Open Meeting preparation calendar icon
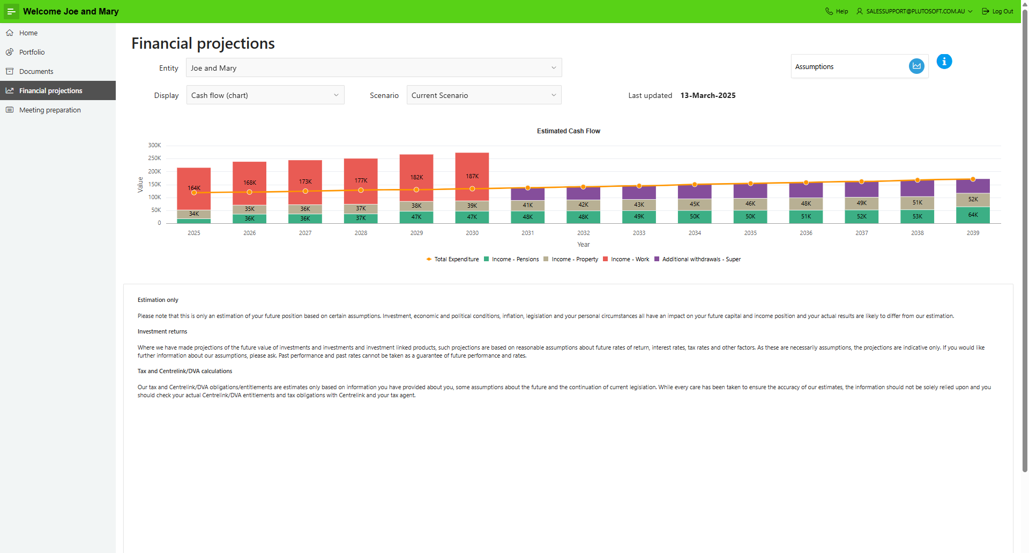 (10, 110)
